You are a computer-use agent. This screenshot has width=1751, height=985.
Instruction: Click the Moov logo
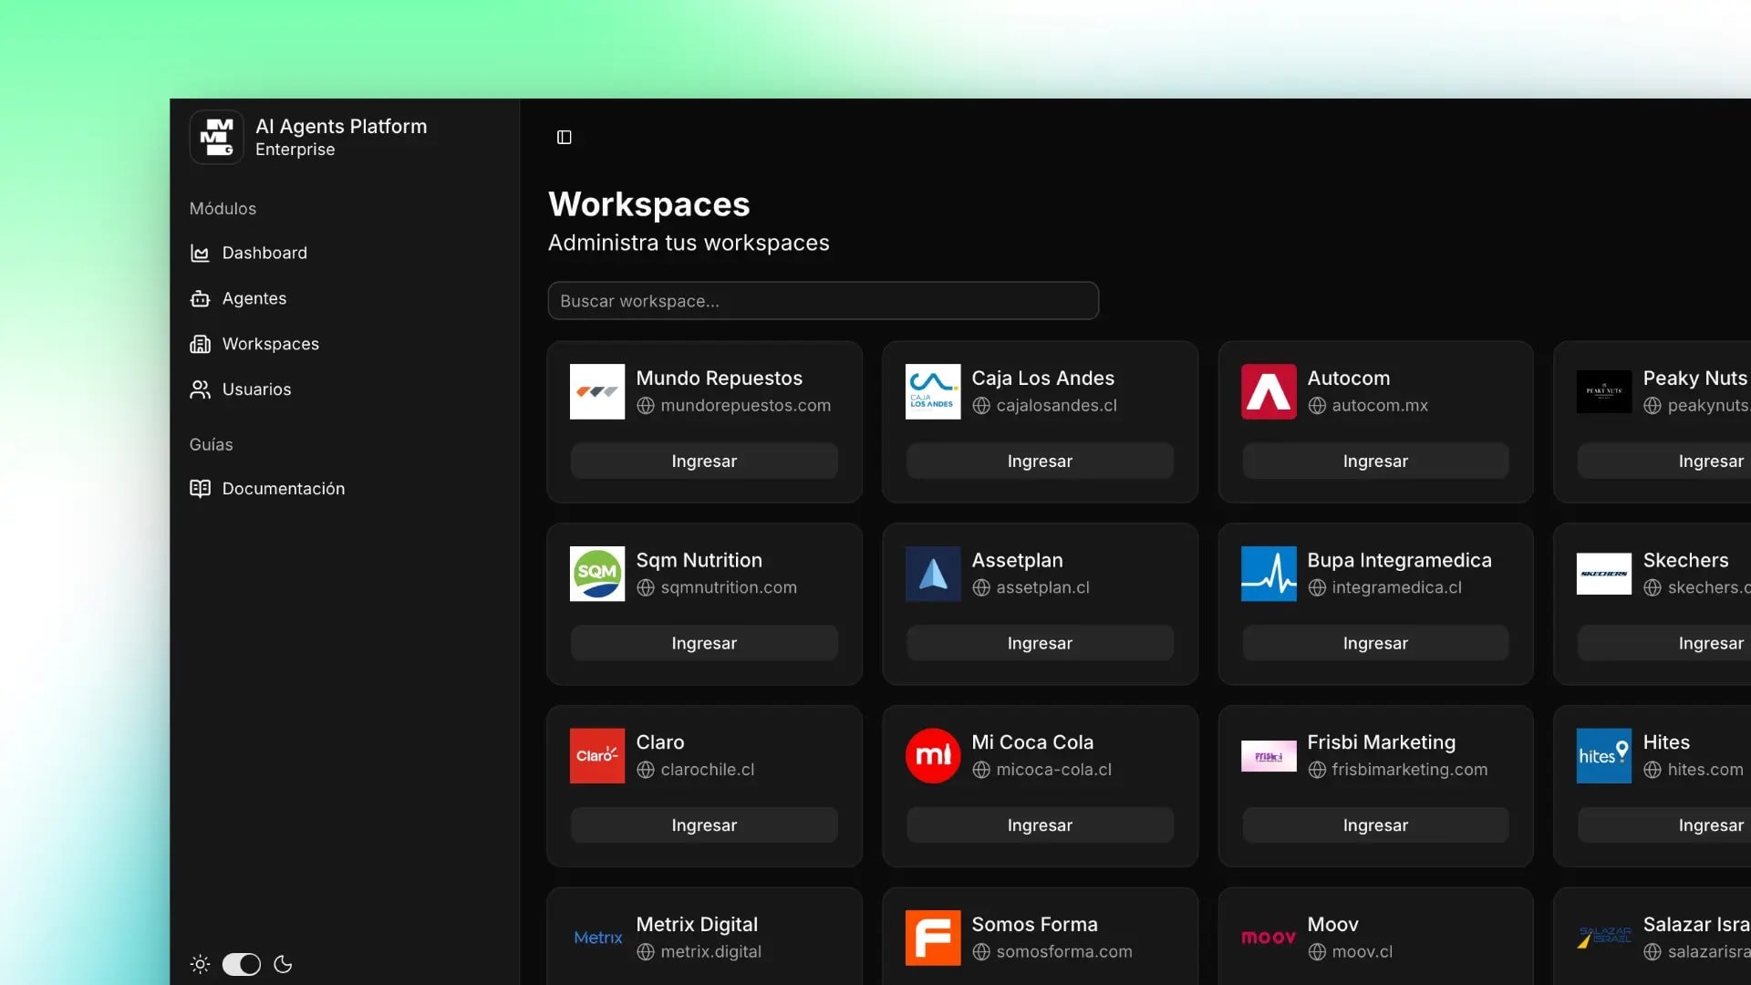coord(1269,938)
